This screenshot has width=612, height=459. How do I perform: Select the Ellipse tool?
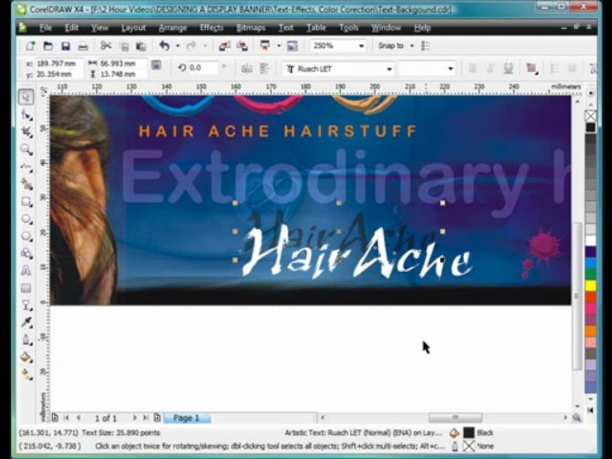point(26,219)
